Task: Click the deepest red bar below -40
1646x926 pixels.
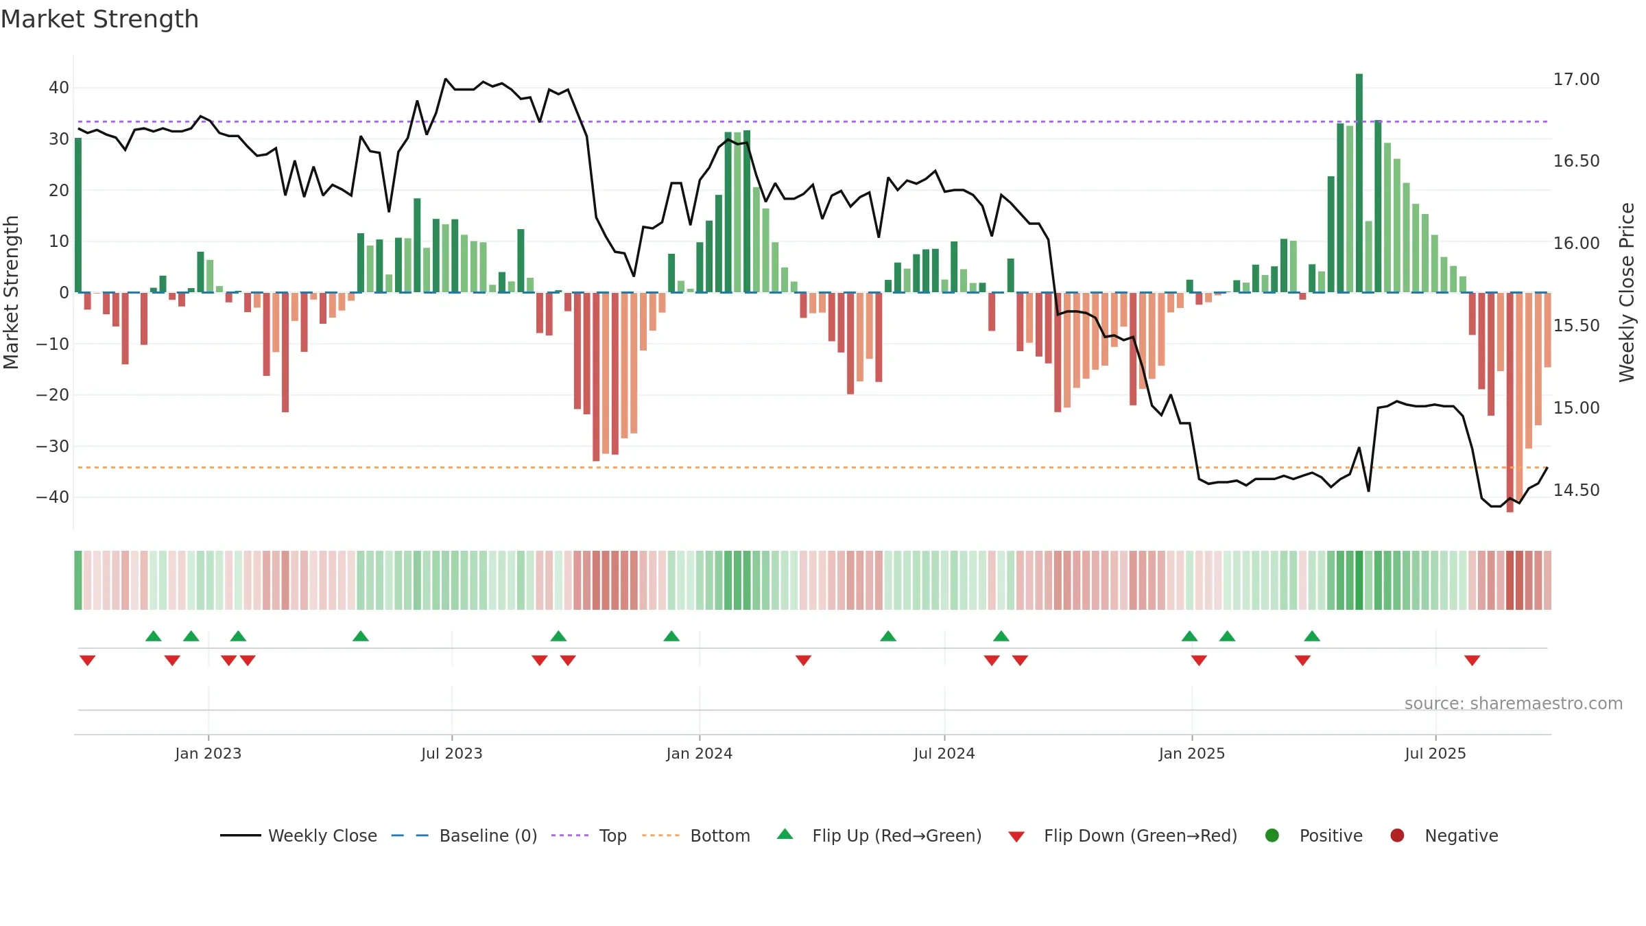Action: 1510,403
